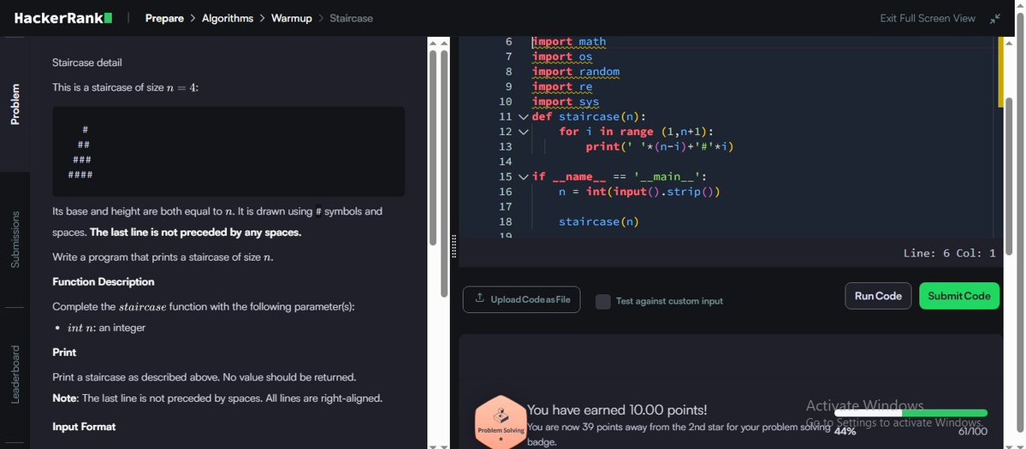Viewport: 1026px width, 449px height.
Task: Tick the Test against custom input checkbox
Action: click(x=602, y=301)
